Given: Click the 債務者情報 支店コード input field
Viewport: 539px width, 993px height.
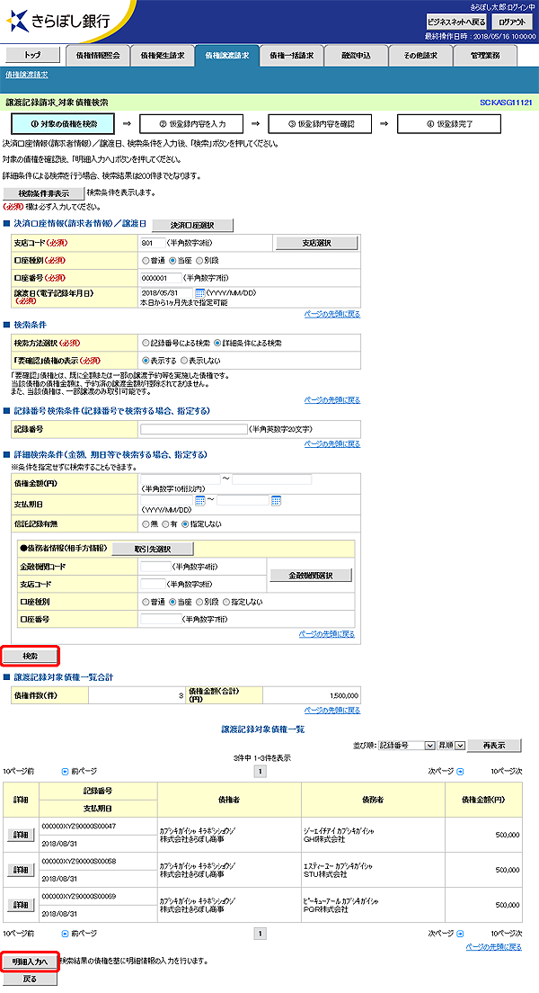Looking at the screenshot, I should click(153, 584).
